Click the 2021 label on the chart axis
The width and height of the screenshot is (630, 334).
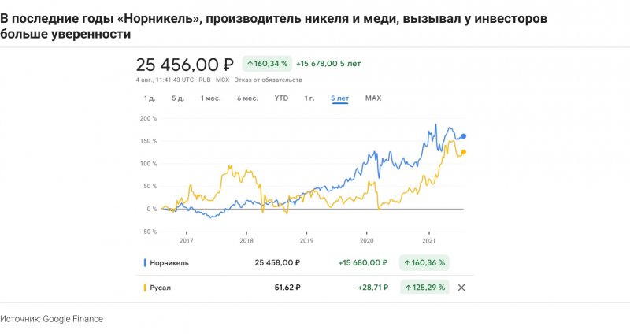pyautogui.click(x=429, y=240)
